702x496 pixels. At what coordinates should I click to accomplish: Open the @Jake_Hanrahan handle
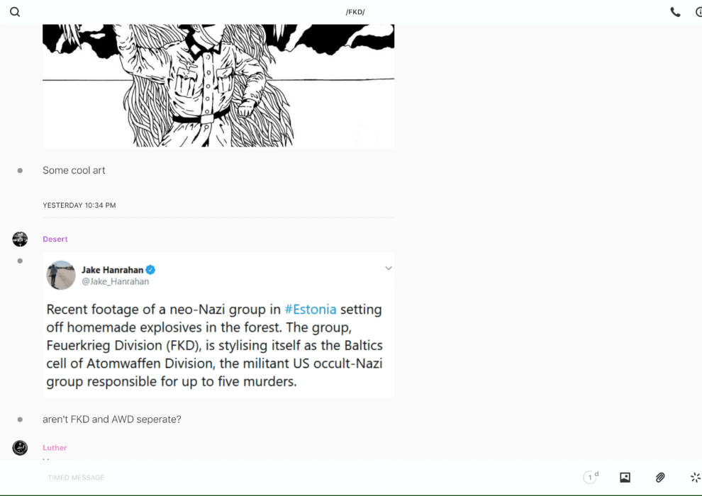click(x=115, y=281)
